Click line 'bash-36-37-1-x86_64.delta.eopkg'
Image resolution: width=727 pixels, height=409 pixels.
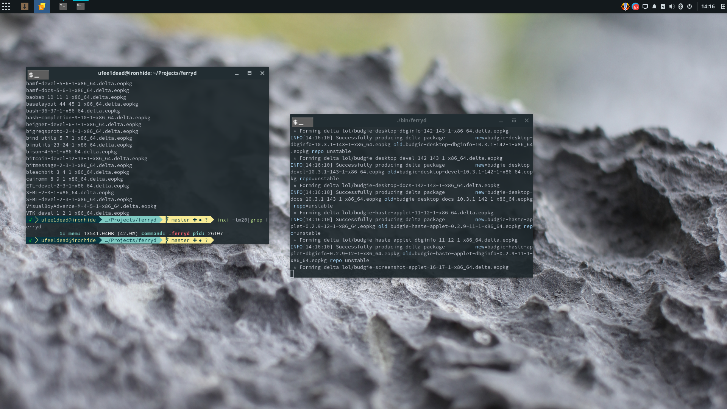(x=73, y=111)
